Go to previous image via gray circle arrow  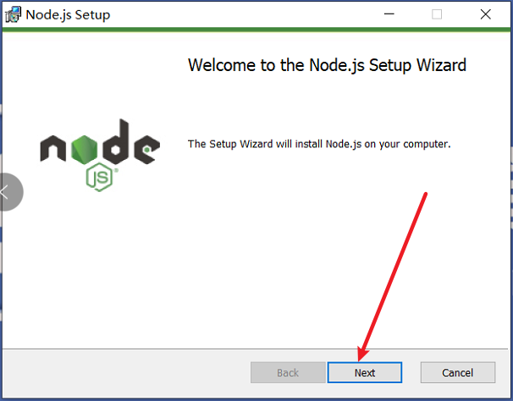pos(10,192)
